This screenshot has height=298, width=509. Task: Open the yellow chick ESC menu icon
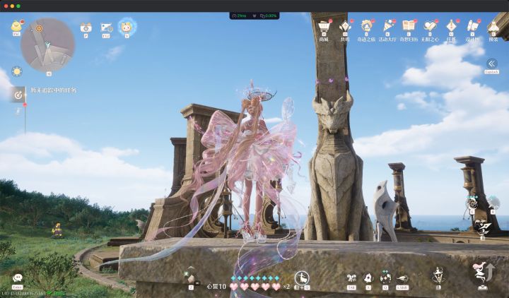[16, 25]
